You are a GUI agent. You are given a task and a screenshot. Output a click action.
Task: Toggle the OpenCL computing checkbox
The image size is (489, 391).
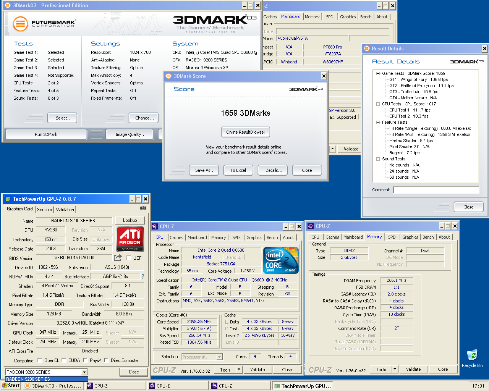(40, 360)
